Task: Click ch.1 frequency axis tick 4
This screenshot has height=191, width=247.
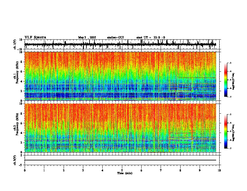Action: (22, 81)
